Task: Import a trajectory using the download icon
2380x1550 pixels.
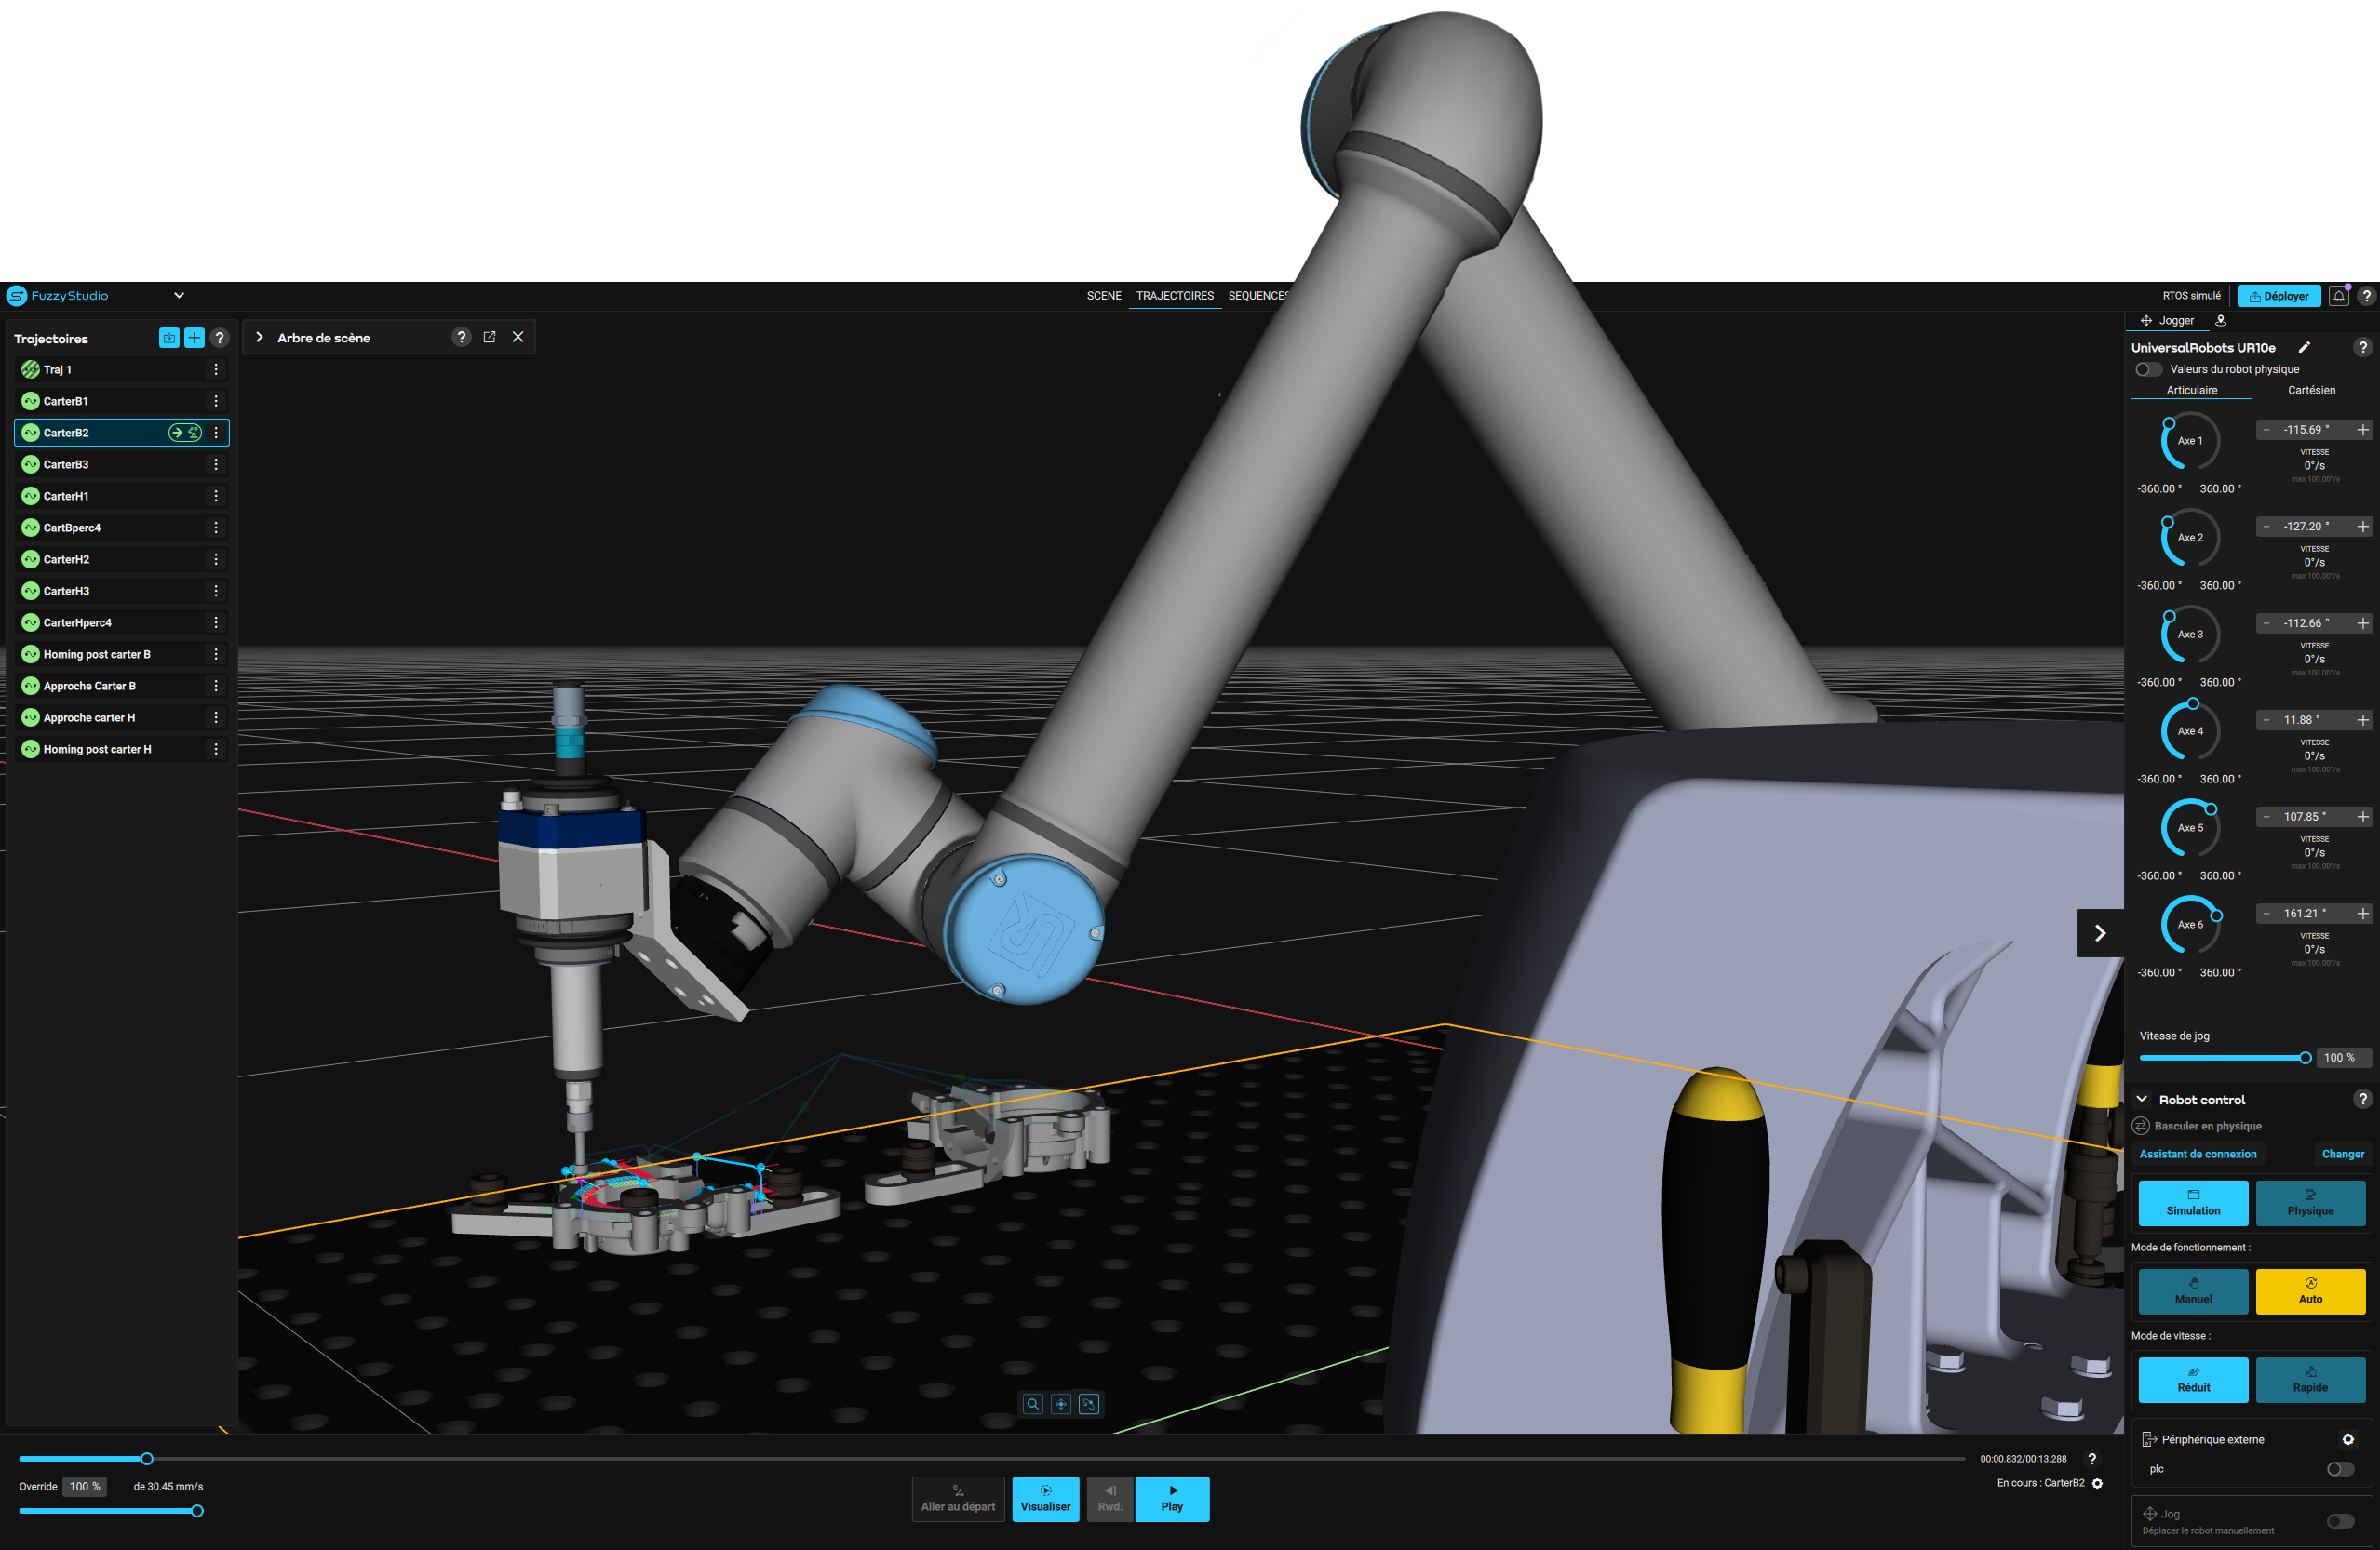Action: click(x=168, y=338)
